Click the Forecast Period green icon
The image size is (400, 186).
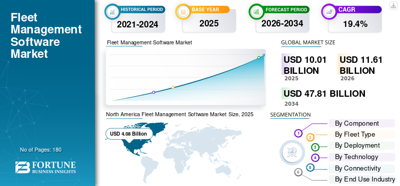(x=256, y=11)
